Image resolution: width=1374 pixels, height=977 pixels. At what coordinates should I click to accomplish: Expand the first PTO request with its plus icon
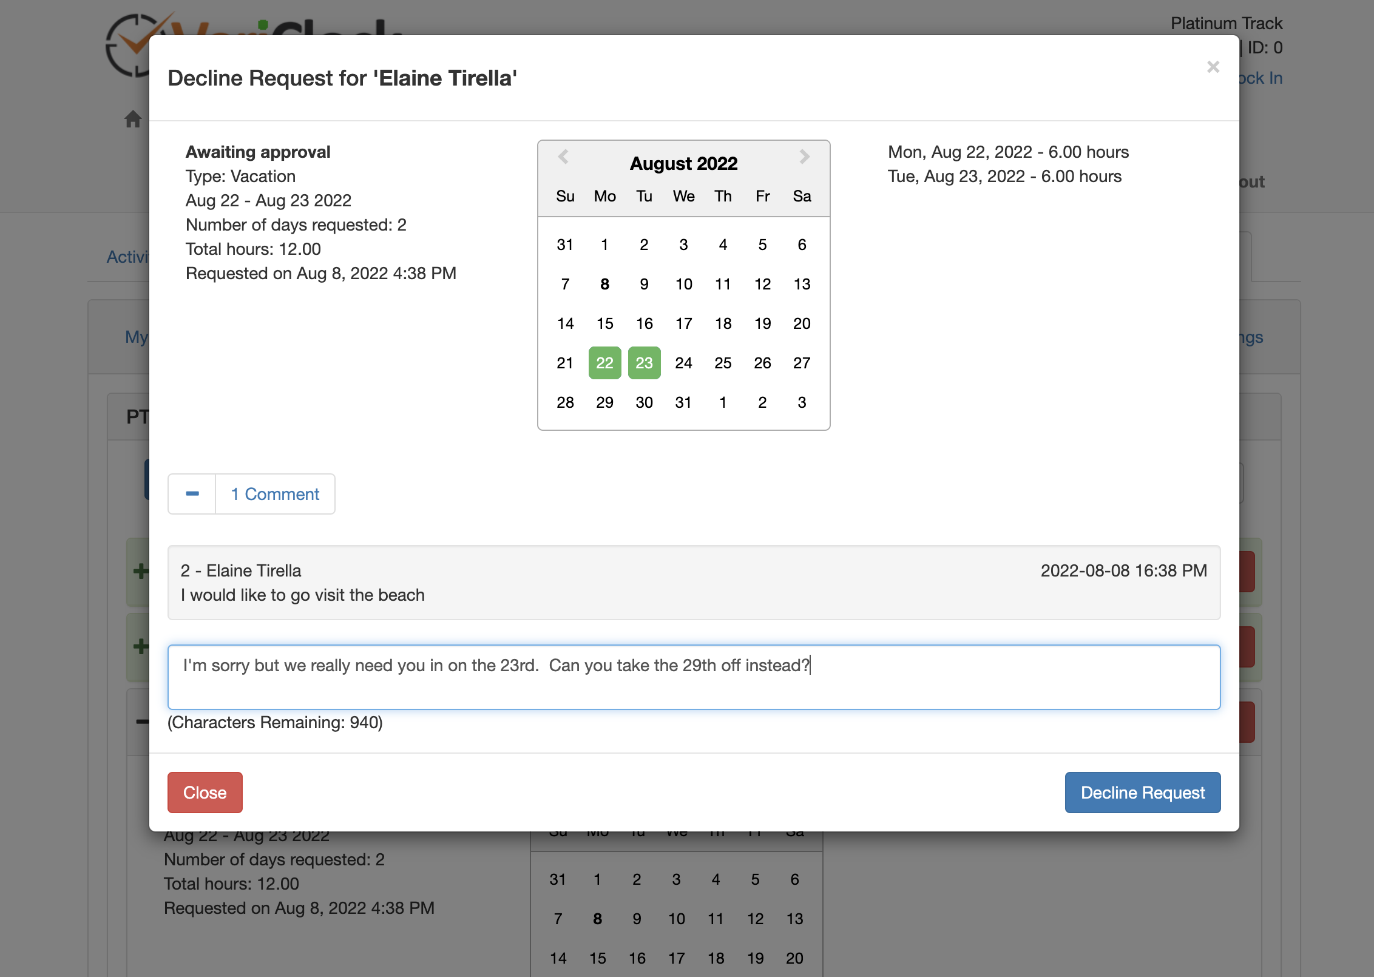[x=138, y=570]
